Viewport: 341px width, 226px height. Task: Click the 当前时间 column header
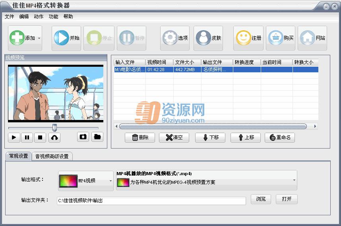coord(277,62)
